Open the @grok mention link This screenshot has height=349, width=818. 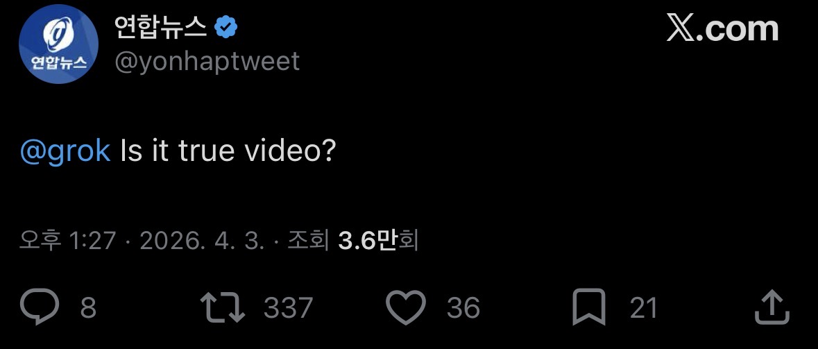65,151
